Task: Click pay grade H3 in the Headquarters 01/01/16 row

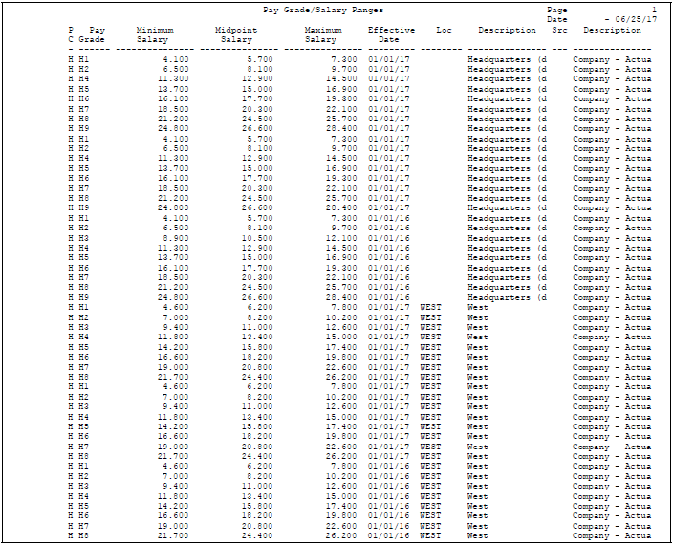Action: pyautogui.click(x=84, y=238)
